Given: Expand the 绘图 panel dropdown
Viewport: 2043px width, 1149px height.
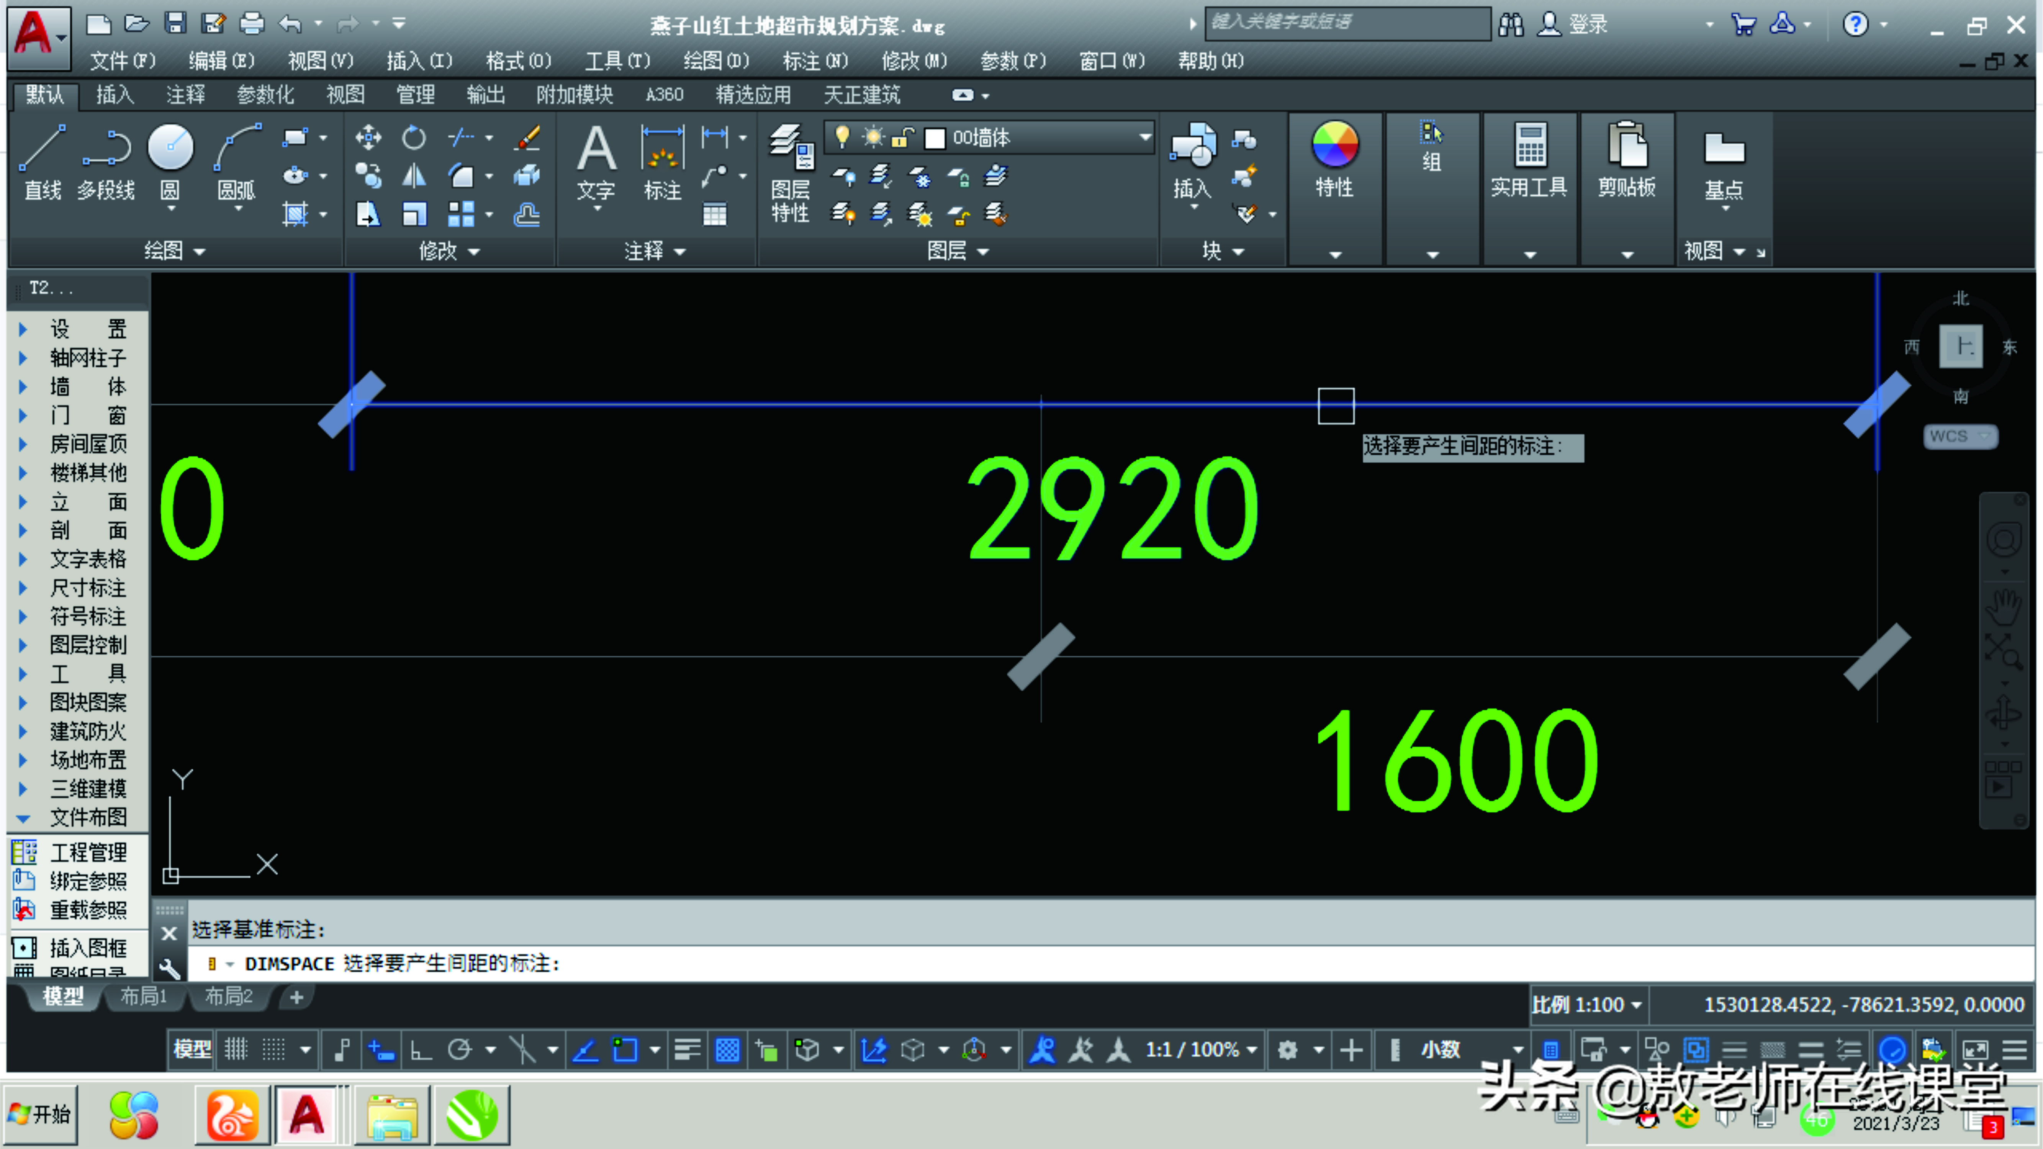Looking at the screenshot, I should pos(175,251).
